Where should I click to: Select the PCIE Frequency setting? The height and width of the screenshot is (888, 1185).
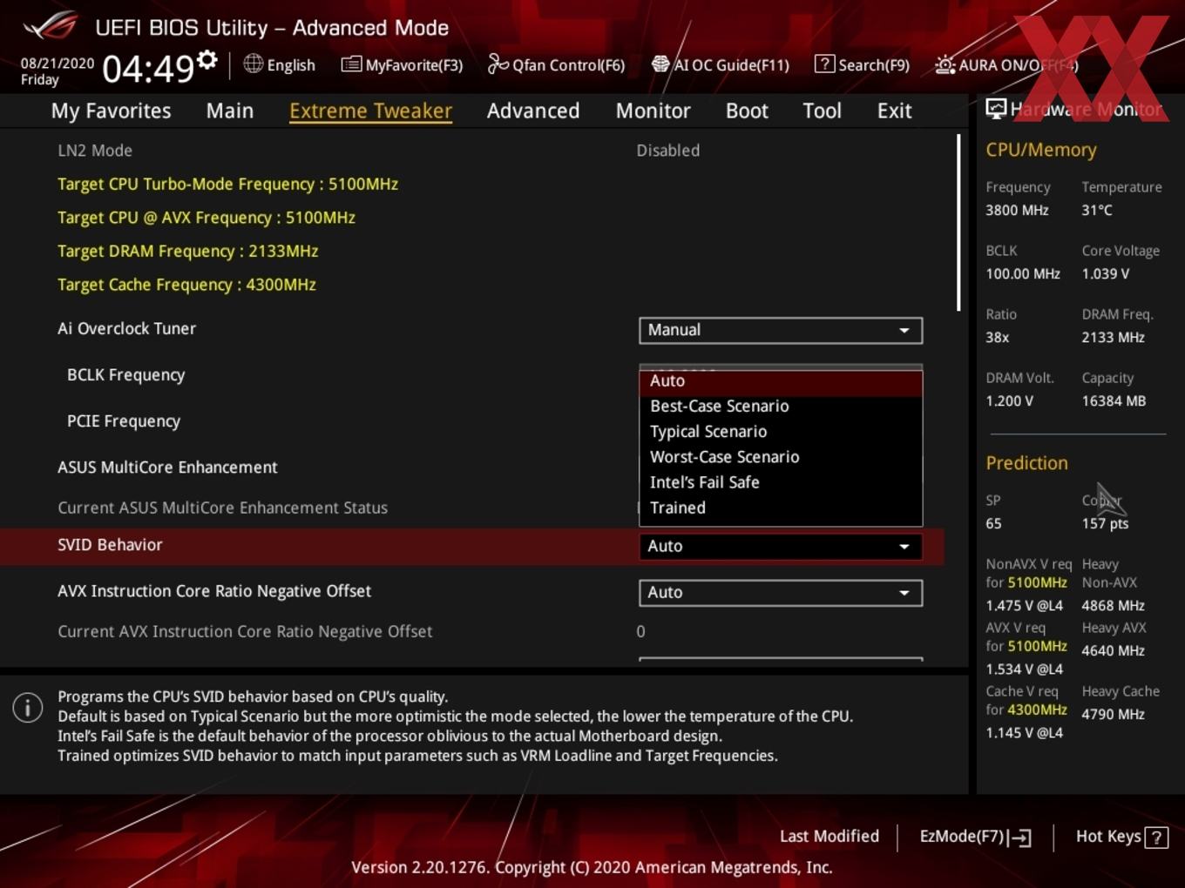pos(124,421)
